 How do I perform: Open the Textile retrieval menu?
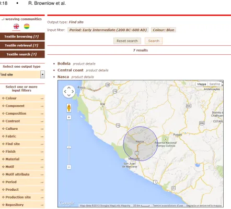tap(22, 45)
